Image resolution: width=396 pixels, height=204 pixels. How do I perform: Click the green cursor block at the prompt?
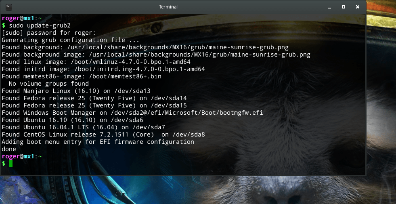click(10, 164)
